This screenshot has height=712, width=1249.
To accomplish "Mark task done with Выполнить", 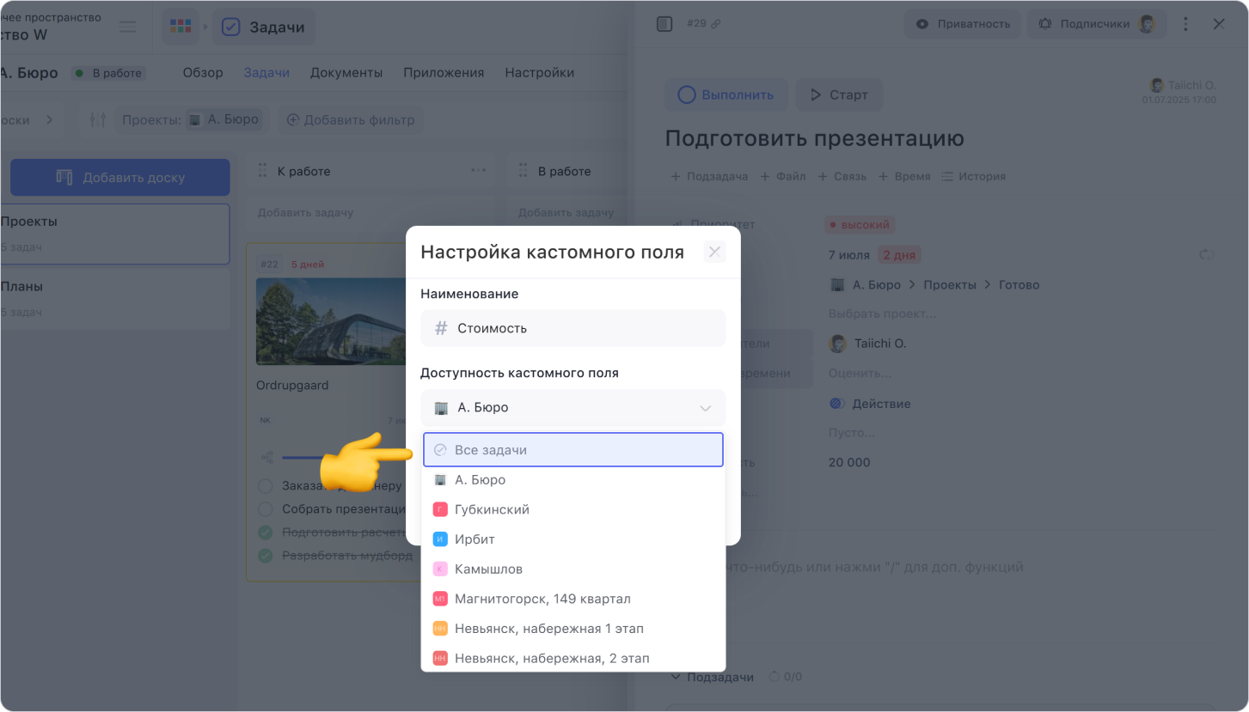I will click(x=726, y=94).
